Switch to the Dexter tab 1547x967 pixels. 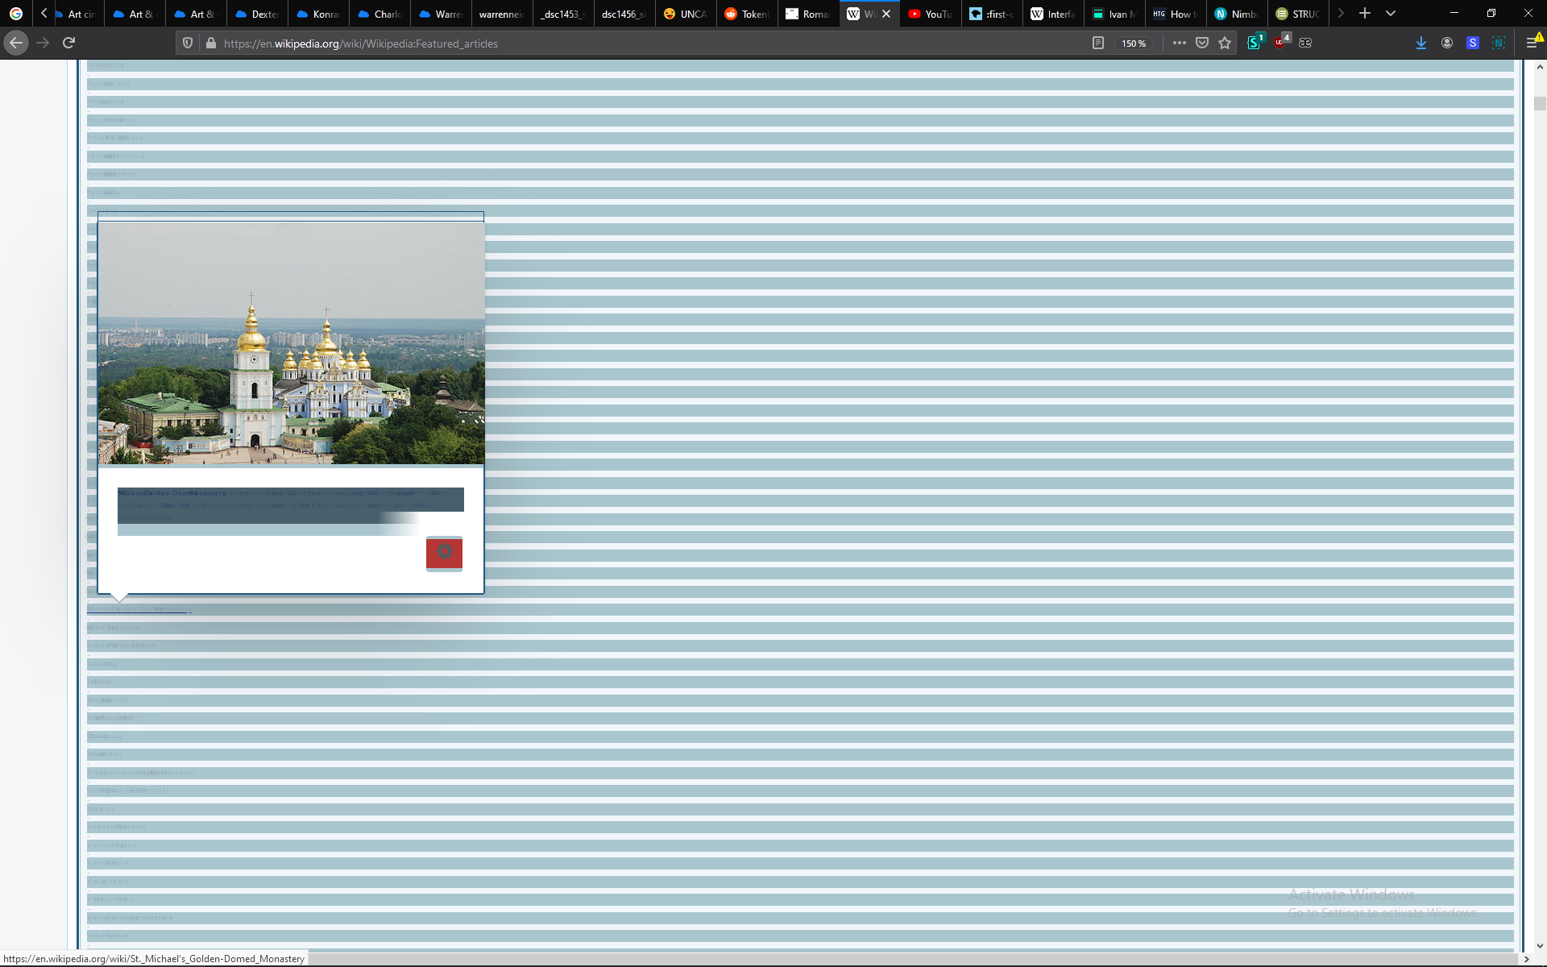[x=258, y=14]
